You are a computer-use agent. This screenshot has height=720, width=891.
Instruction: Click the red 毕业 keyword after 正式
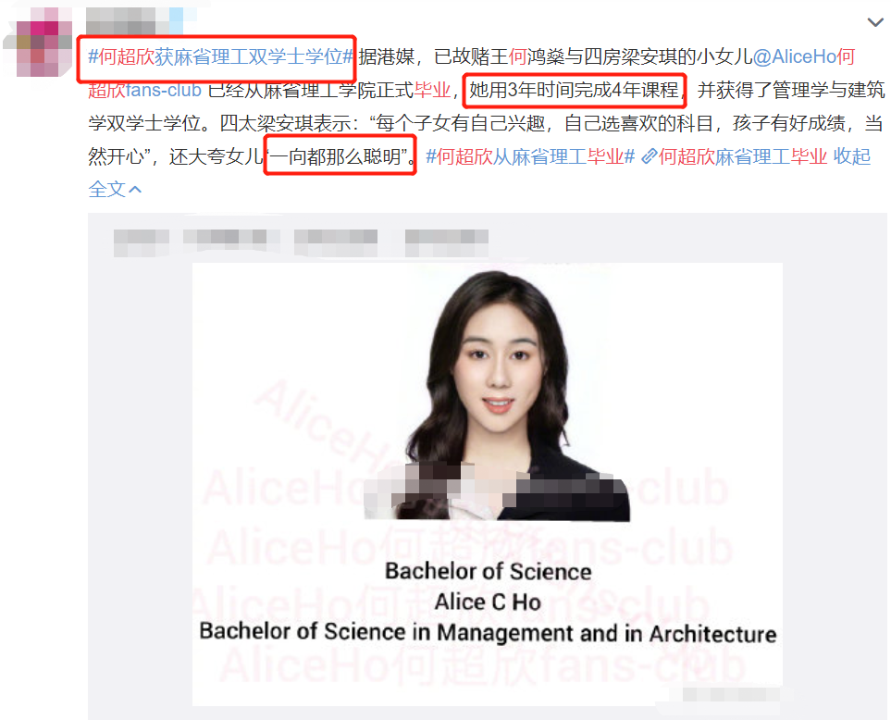coord(432,90)
